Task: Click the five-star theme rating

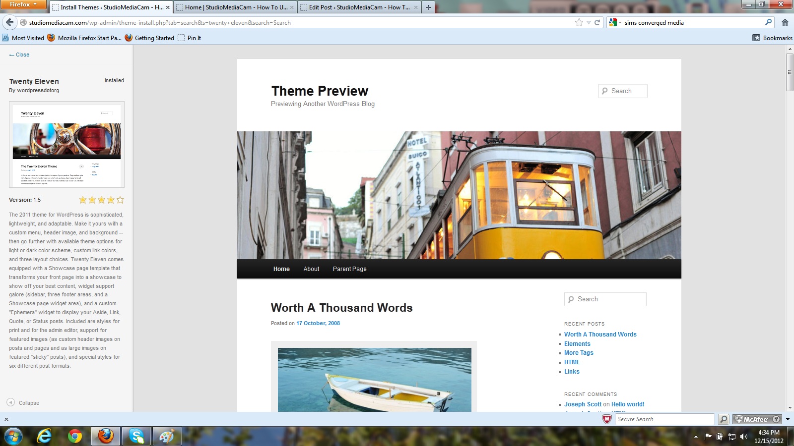Action: tap(101, 200)
